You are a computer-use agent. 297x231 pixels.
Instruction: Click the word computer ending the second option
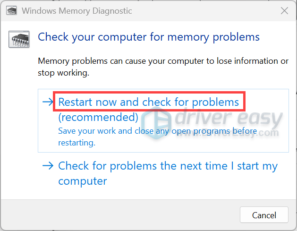pos(83,181)
